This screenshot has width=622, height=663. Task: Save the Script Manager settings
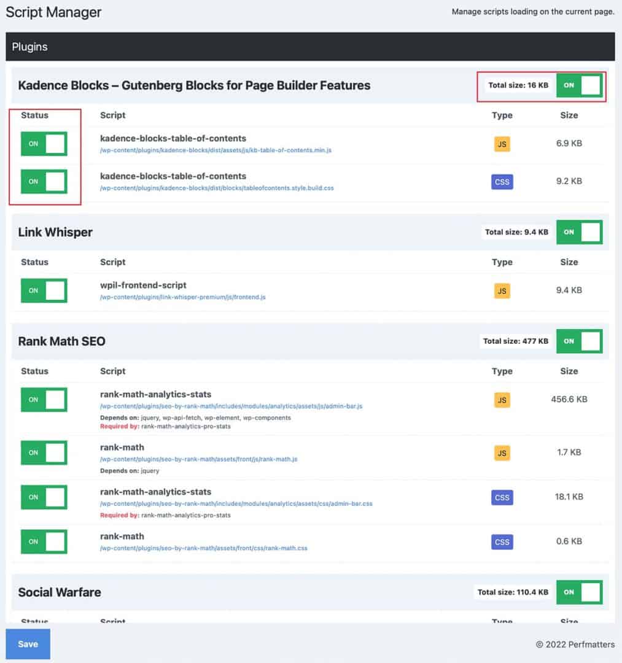pyautogui.click(x=28, y=644)
